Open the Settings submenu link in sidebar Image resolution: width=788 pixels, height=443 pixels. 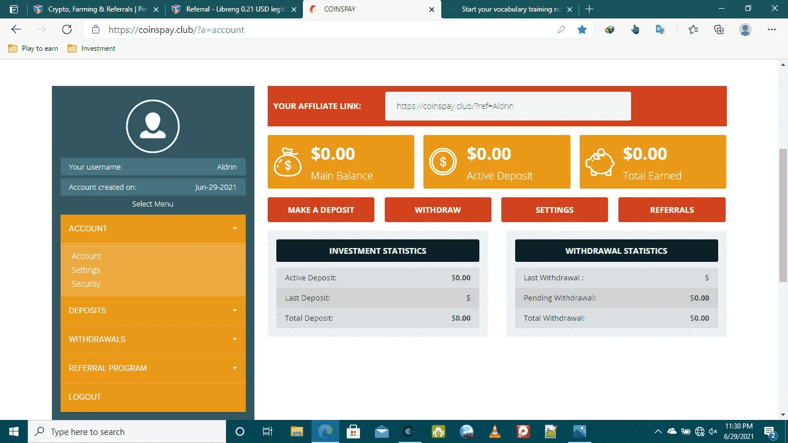click(x=86, y=270)
